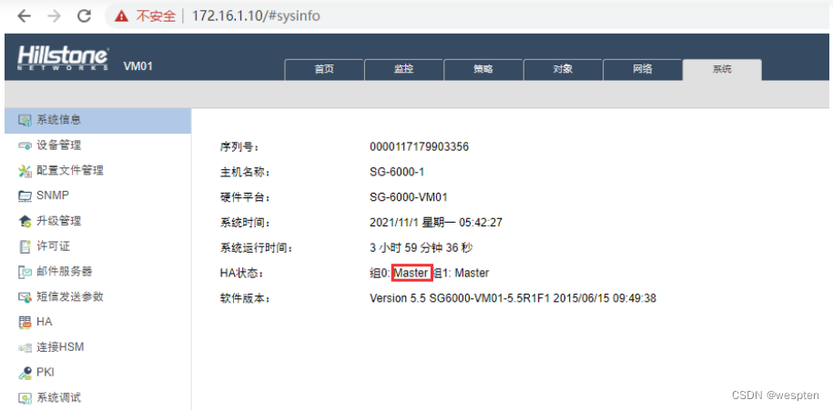Click the 不安全 security warning indicator

[145, 16]
